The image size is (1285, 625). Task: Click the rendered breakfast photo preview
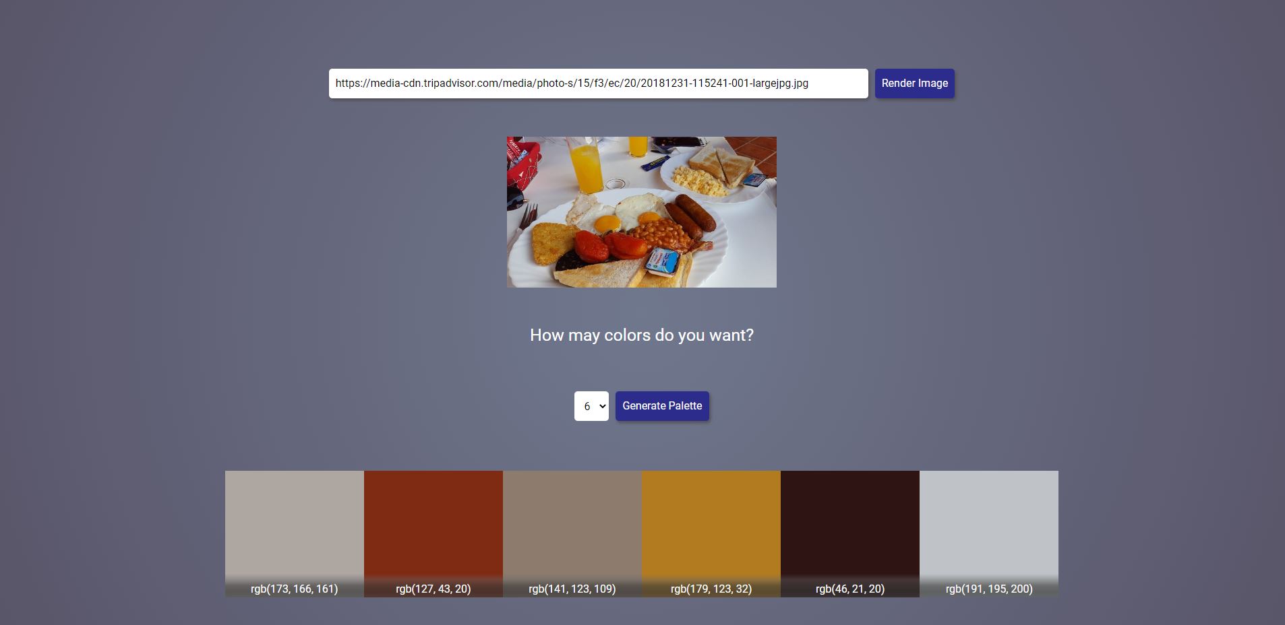pyautogui.click(x=642, y=212)
